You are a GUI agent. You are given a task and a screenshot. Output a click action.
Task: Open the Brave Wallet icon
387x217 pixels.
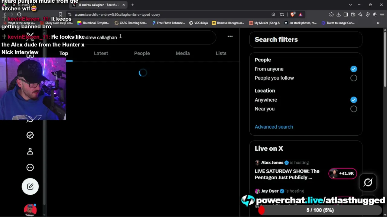click(x=353, y=14)
